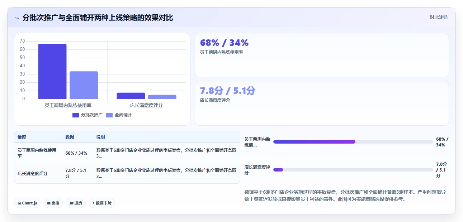
Task: Click the lightning icon beside the title
Action: tap(17, 18)
